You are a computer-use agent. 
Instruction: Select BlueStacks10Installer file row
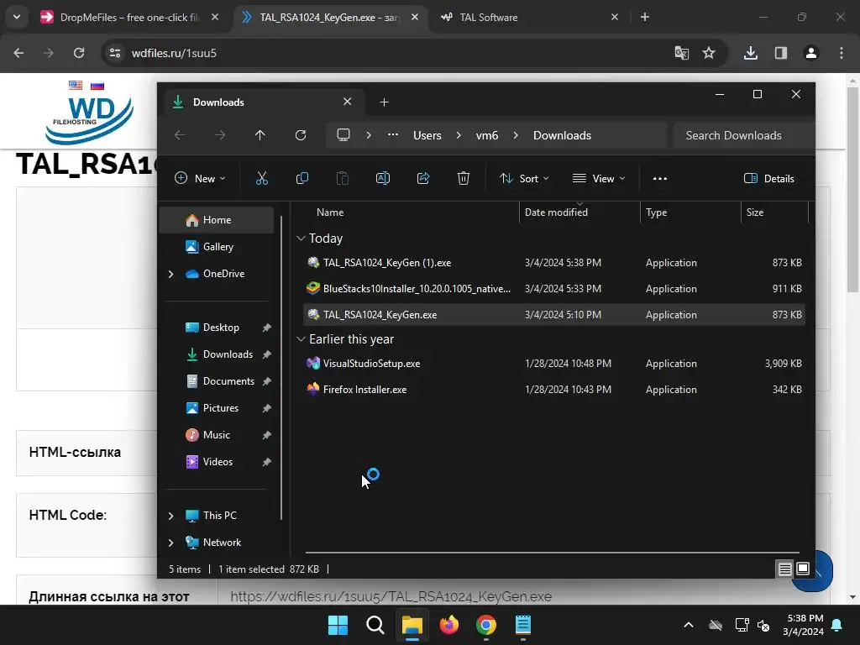[554, 289]
